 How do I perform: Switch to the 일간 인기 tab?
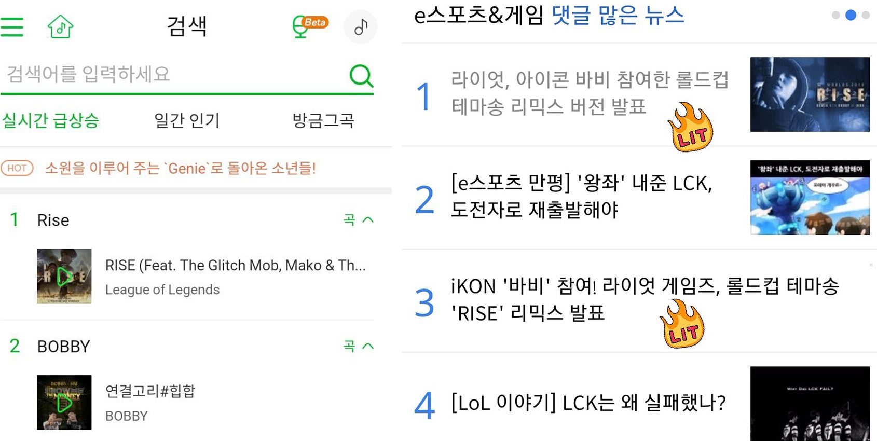click(187, 120)
